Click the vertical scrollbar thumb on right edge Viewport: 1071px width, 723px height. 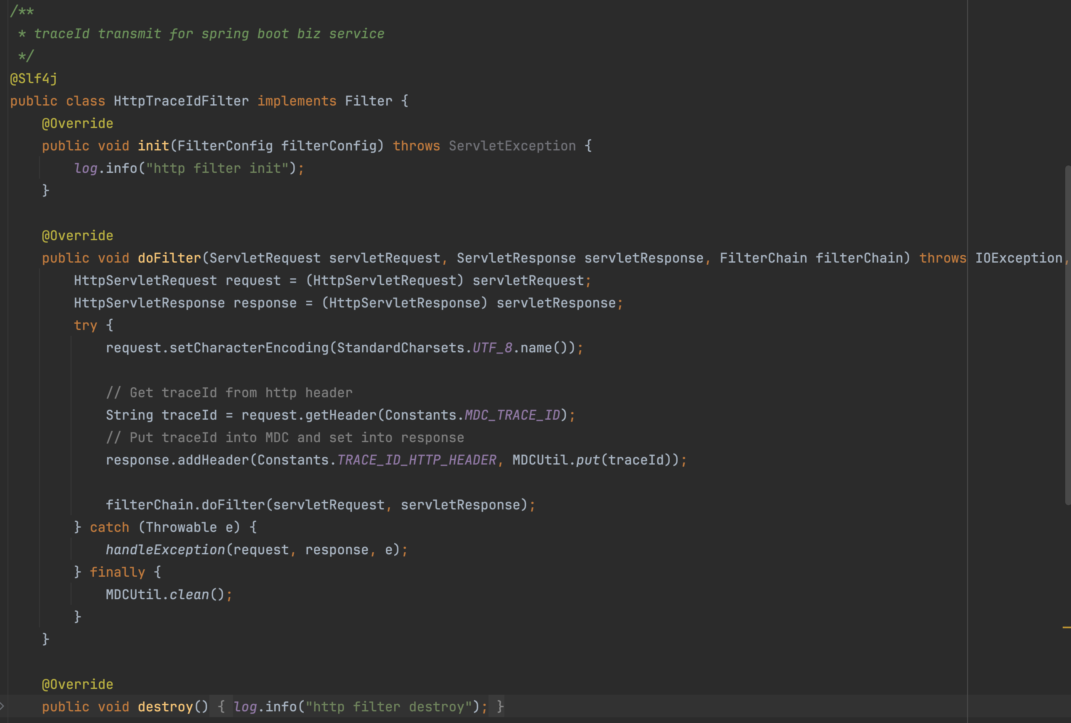(x=1068, y=335)
